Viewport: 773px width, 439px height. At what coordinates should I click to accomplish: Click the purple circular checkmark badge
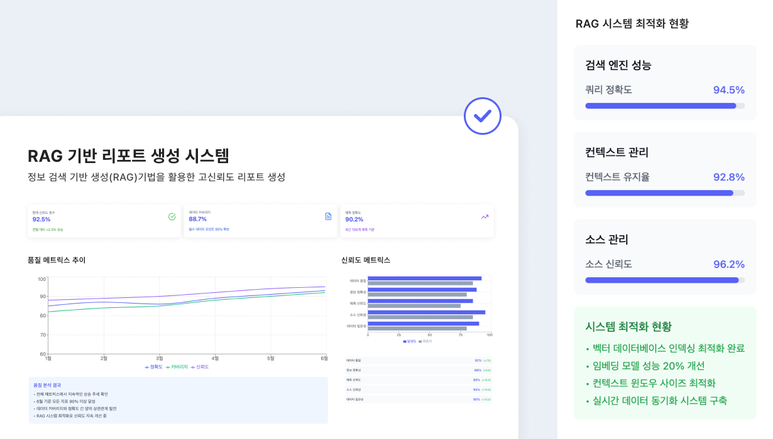pyautogui.click(x=482, y=116)
